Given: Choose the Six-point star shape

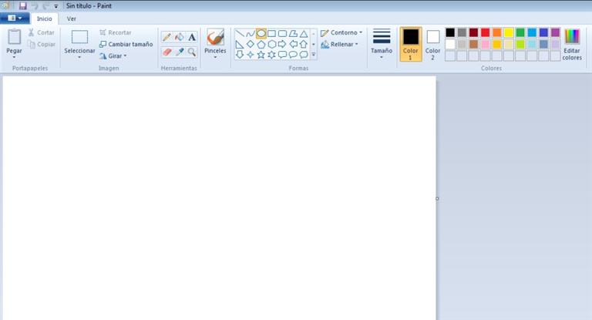Looking at the screenshot, I should 271,55.
